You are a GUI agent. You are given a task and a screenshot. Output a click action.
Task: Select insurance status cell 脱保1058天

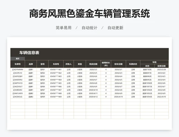click(x=147, y=83)
